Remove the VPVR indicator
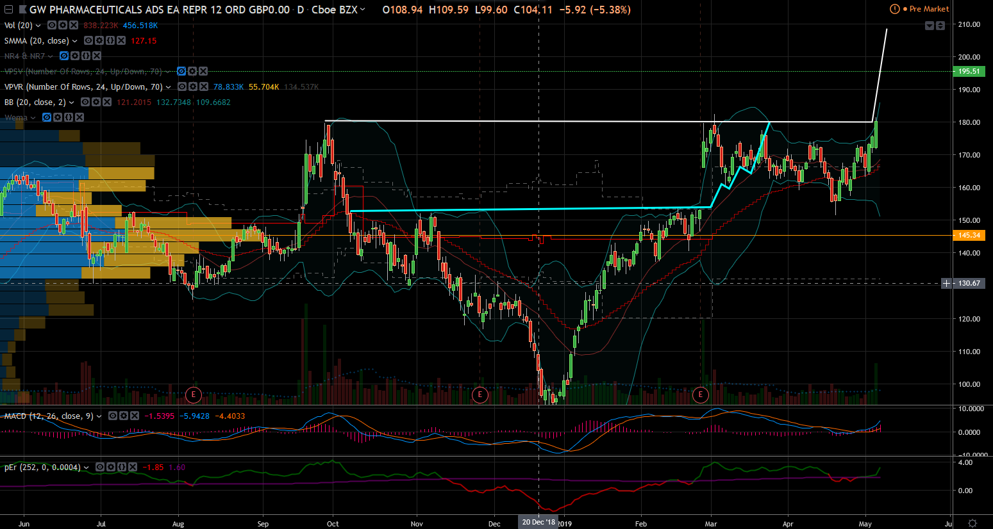Screen dimensions: 993x529 pos(203,86)
